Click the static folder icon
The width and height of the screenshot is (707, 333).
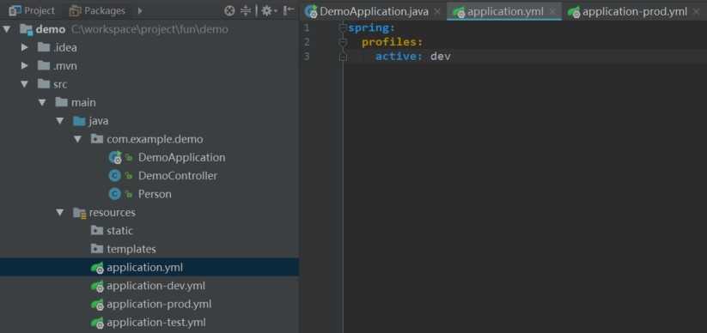(96, 231)
